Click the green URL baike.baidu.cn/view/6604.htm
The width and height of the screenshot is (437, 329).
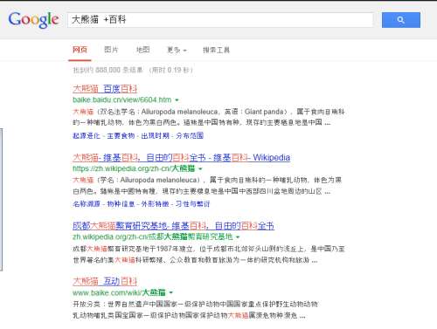click(x=121, y=99)
